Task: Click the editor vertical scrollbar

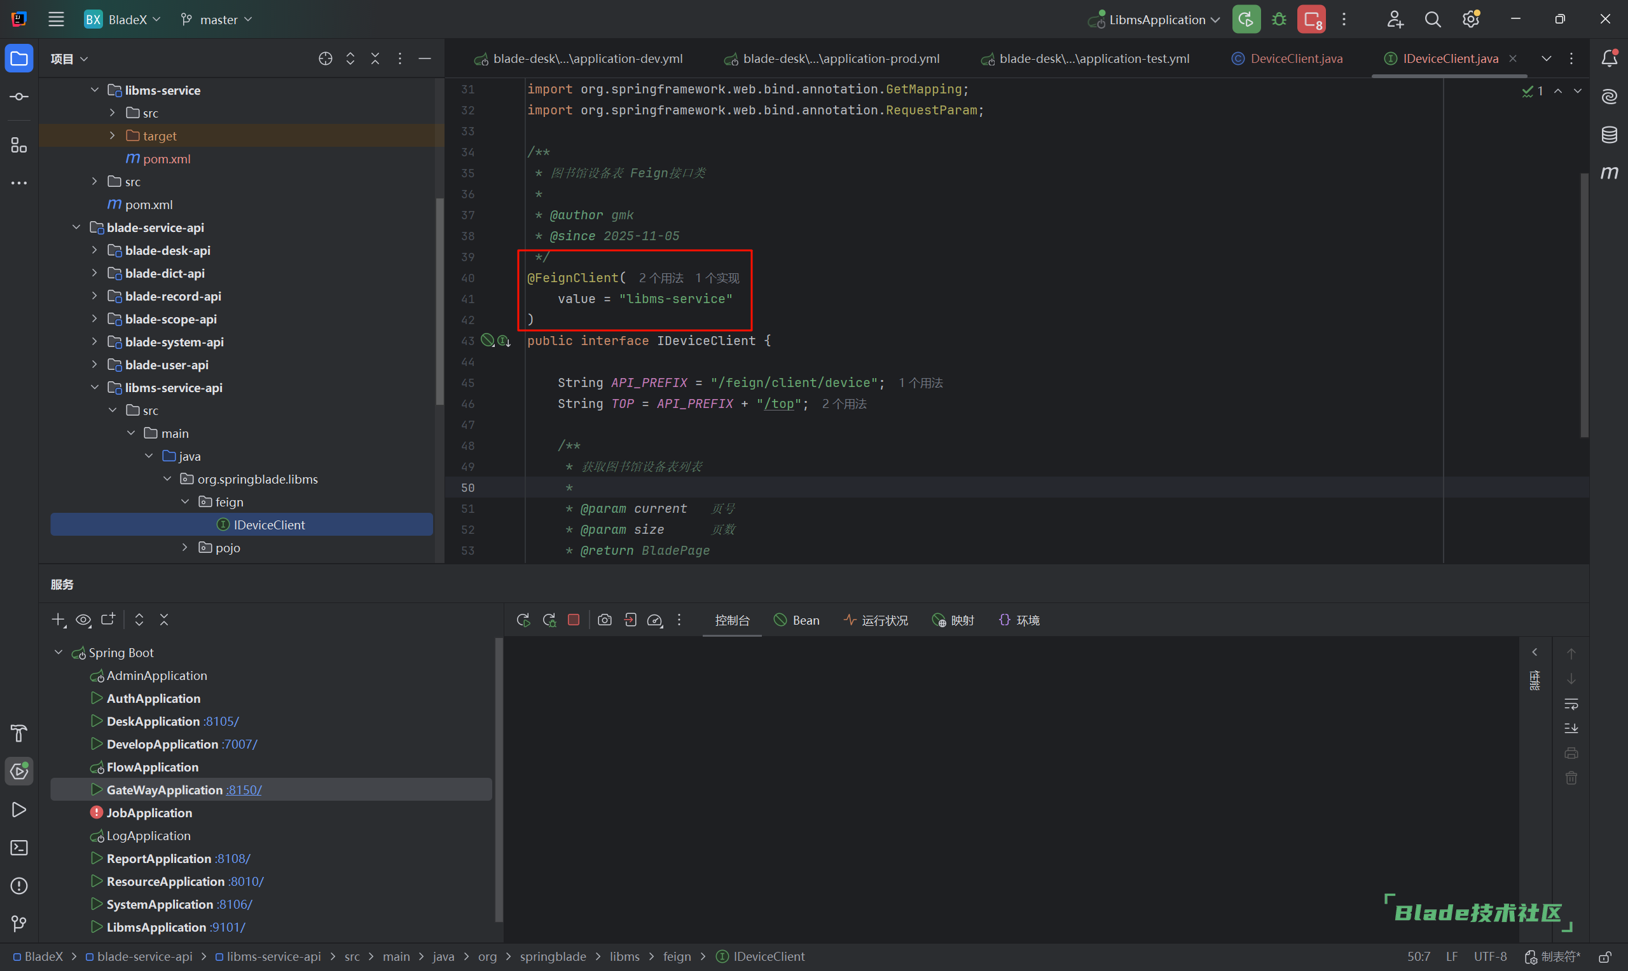Action: 1583,304
